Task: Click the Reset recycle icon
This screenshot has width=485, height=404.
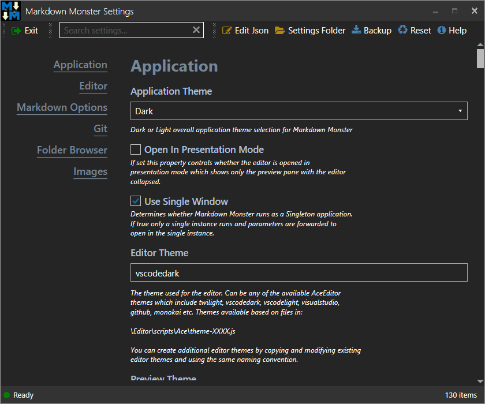Action: click(x=402, y=29)
